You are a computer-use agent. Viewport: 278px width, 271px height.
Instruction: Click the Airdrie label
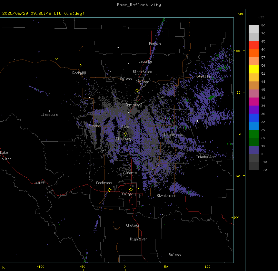pyautogui.click(x=130, y=173)
